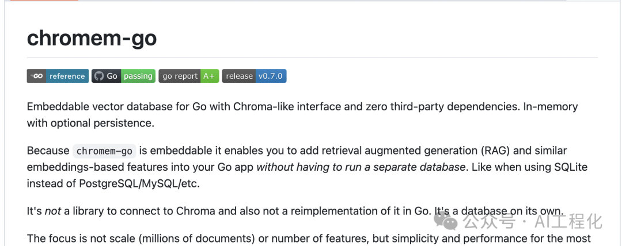The image size is (622, 246).
Task: Click the 'go report' badge label
Action: click(x=180, y=76)
